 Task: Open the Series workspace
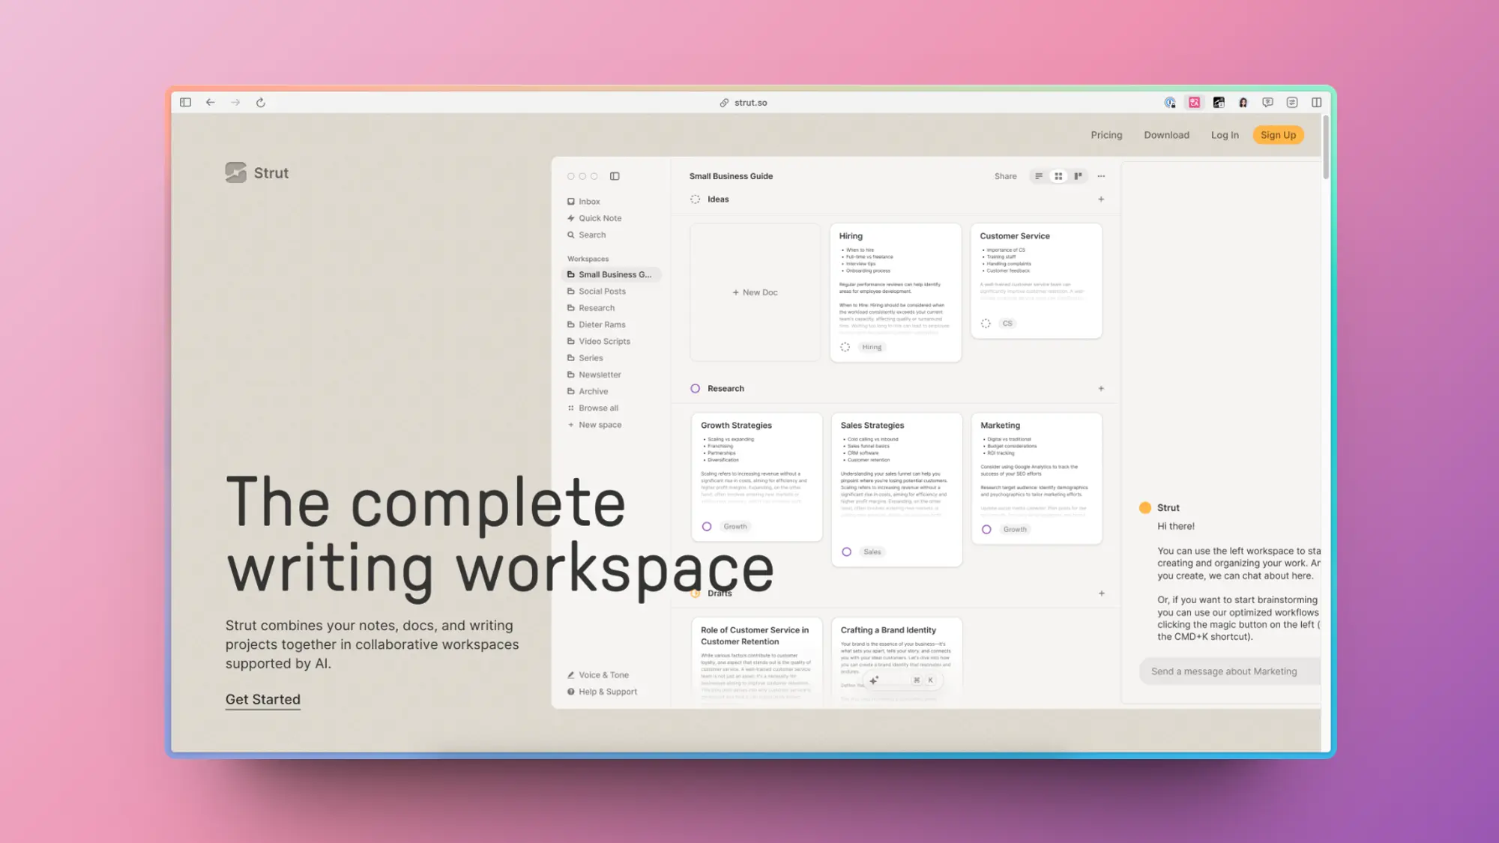585,358
